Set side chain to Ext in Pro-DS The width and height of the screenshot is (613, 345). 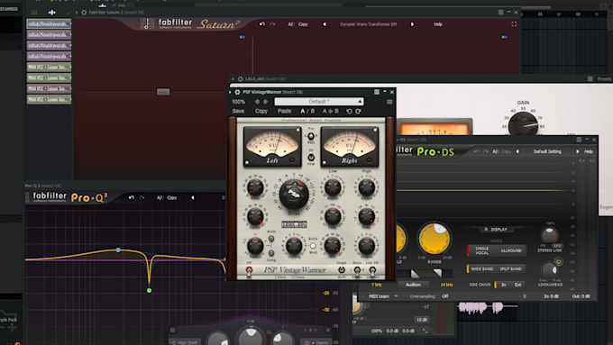518,285
